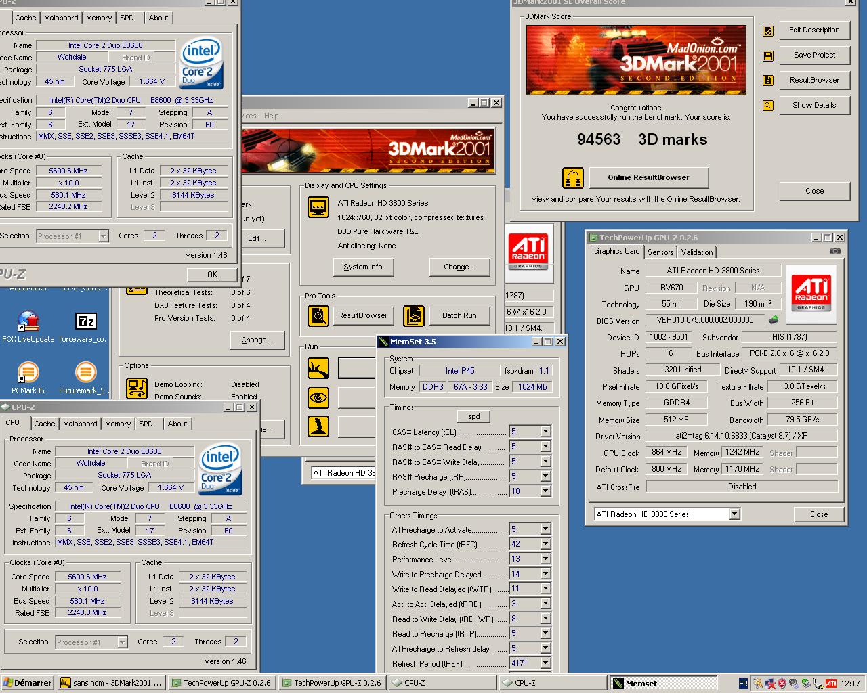Open FOX LiveUpdate desktop icon
The image size is (867, 693).
click(x=28, y=327)
